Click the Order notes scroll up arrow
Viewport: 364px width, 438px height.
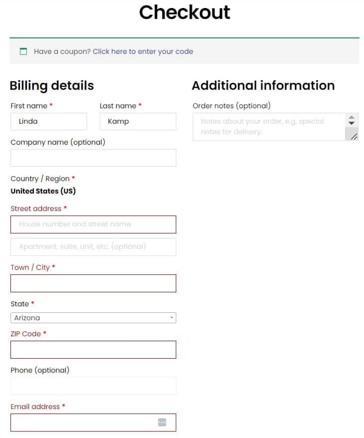352,117
